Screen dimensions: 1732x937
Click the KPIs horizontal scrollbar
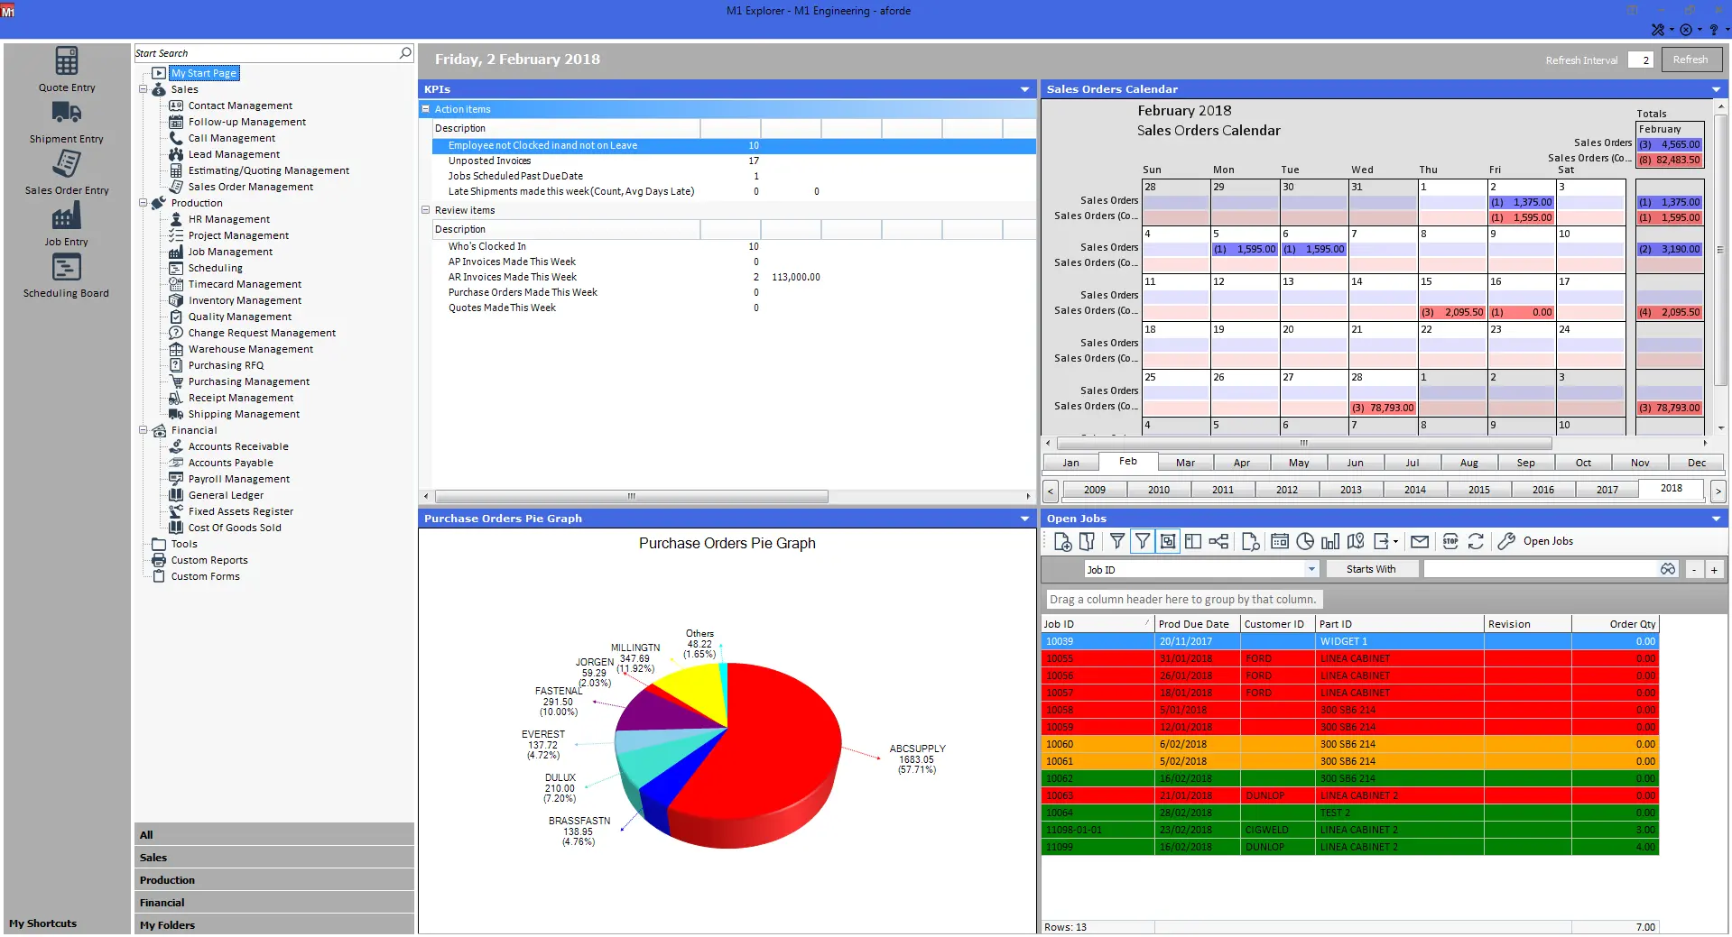click(x=632, y=496)
